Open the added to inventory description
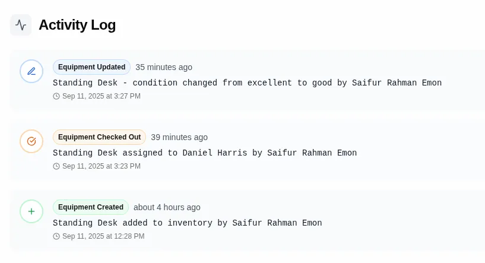Screen dimensions: 485x263 click(187, 223)
